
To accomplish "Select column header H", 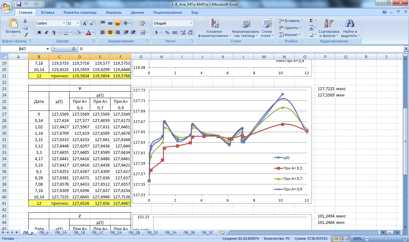I will pyautogui.click(x=161, y=57).
